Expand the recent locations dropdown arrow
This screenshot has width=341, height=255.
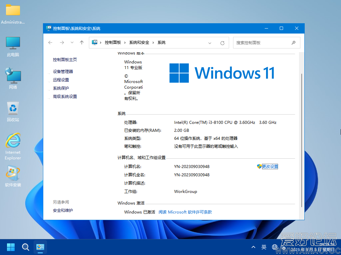point(72,42)
